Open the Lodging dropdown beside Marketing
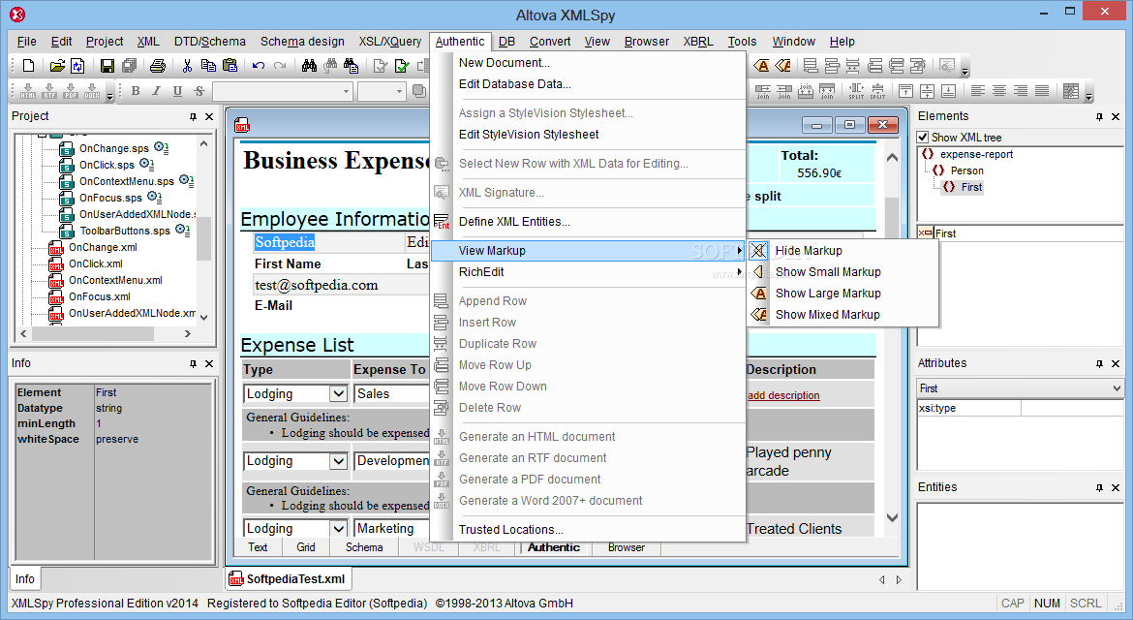The height and width of the screenshot is (620, 1133). pos(338,528)
